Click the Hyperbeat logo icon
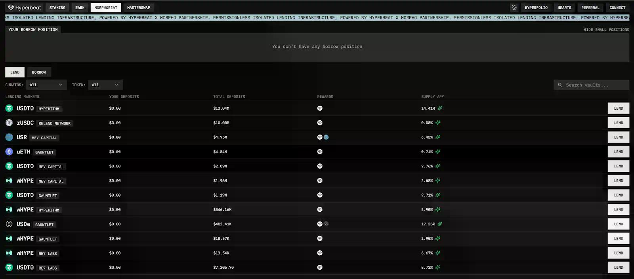The image size is (634, 279). [11, 8]
